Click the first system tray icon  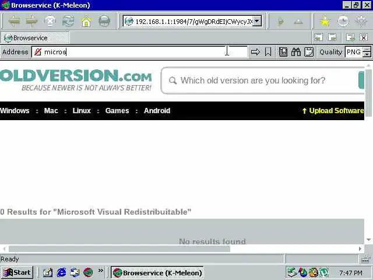tap(292, 272)
